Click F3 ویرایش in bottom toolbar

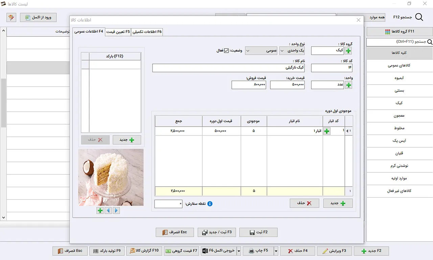[x=334, y=251]
